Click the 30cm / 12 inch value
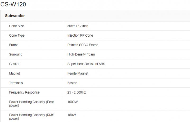 click(77, 26)
